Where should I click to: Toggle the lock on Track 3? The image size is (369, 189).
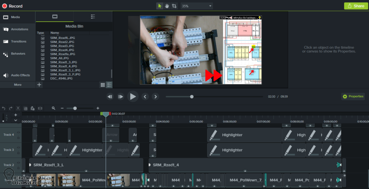[18, 152]
